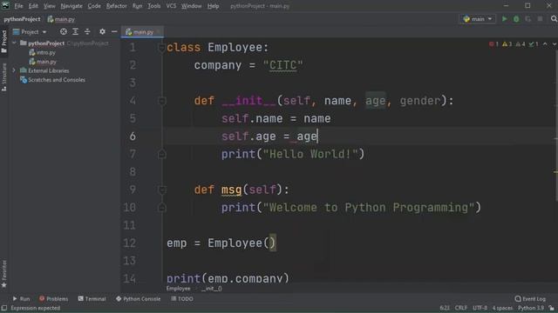Click cursor position indicator in status bar
558x313 pixels.
point(445,308)
